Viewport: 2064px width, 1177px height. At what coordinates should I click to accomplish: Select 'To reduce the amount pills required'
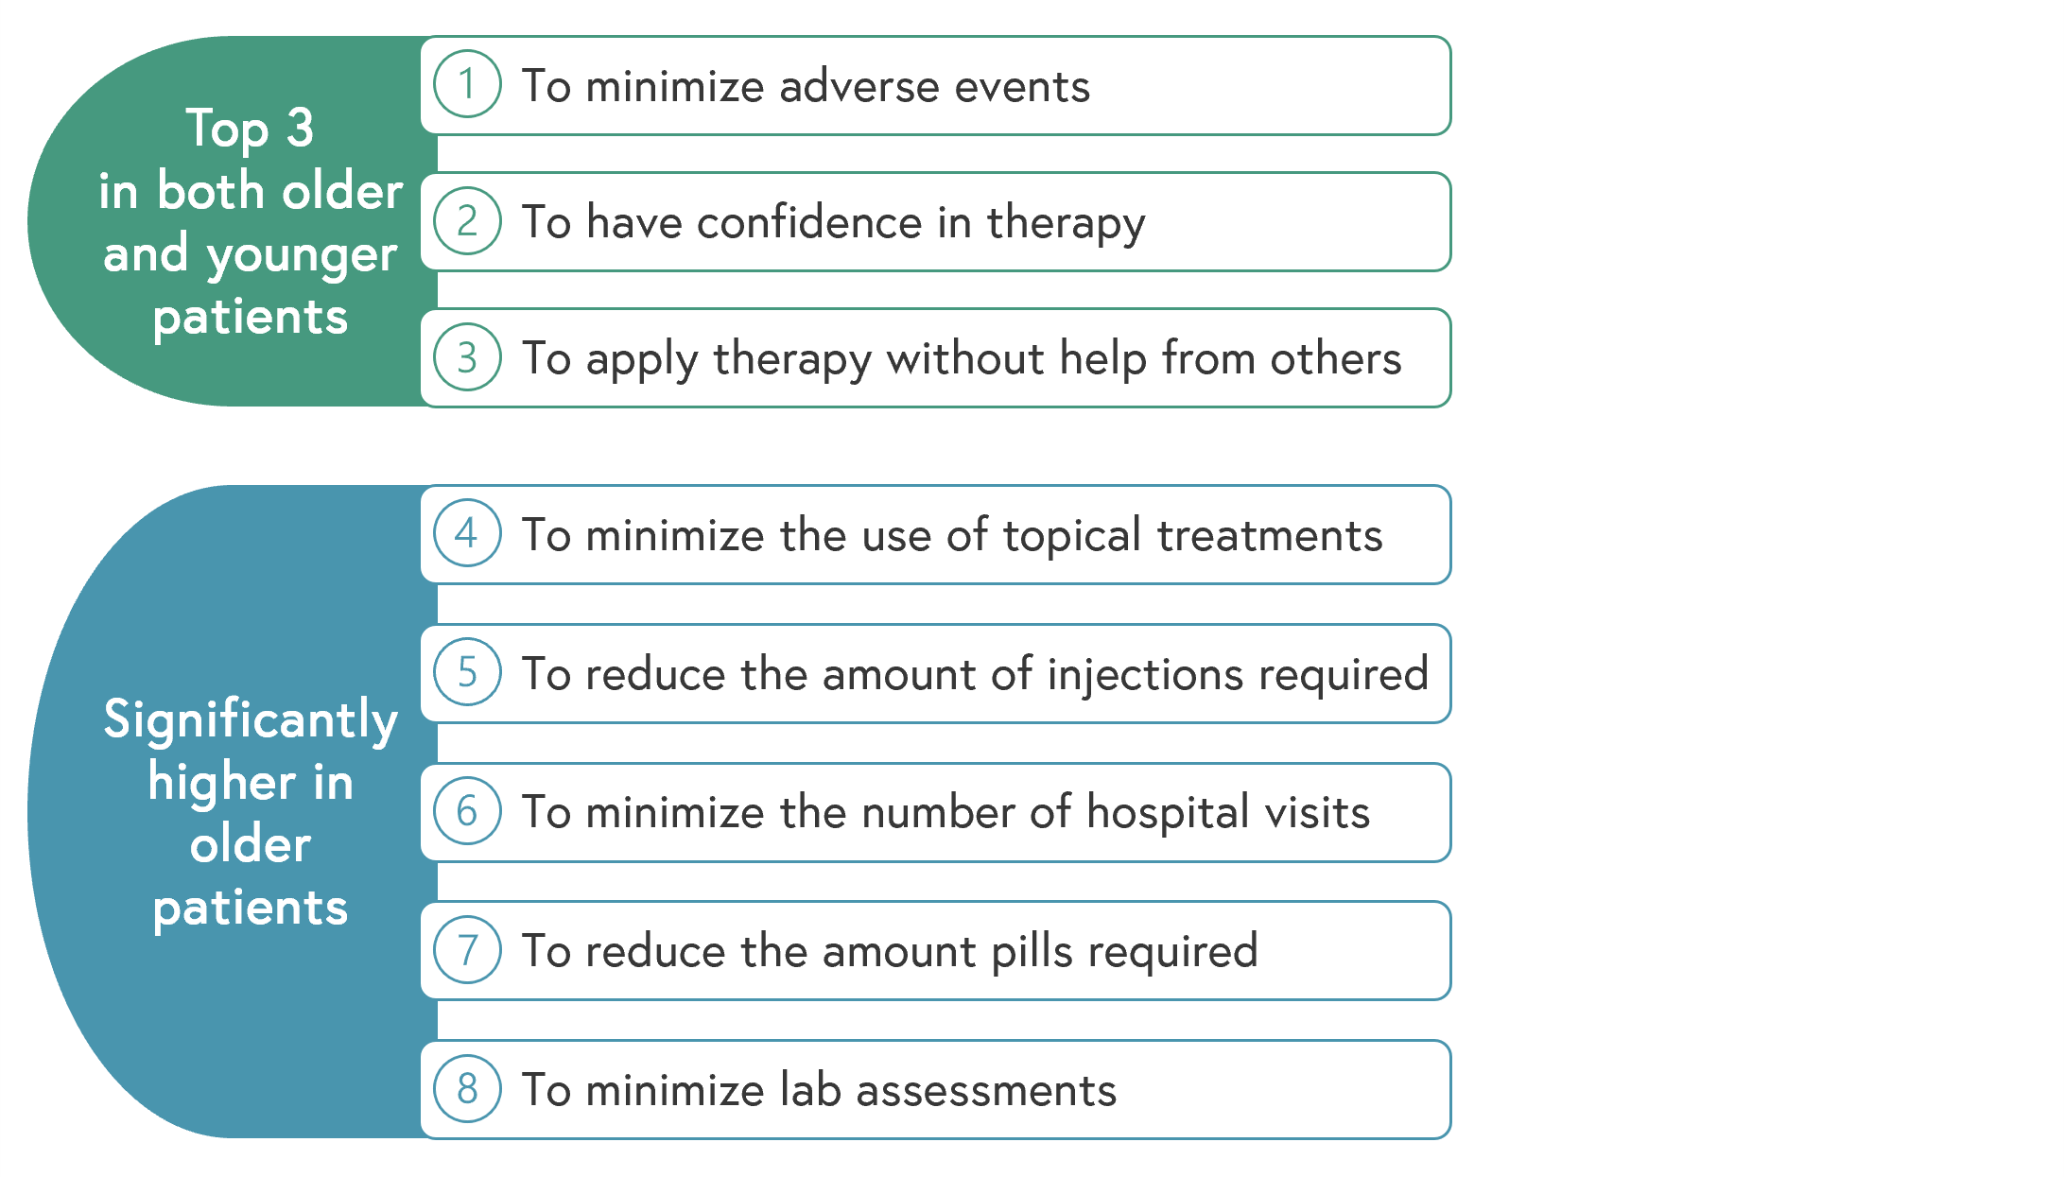[890, 952]
